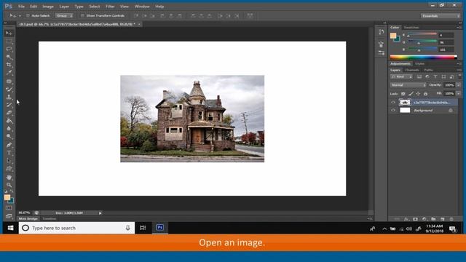The height and width of the screenshot is (262, 466).
Task: Open the Essentials workspace dropdown
Action: click(x=440, y=16)
